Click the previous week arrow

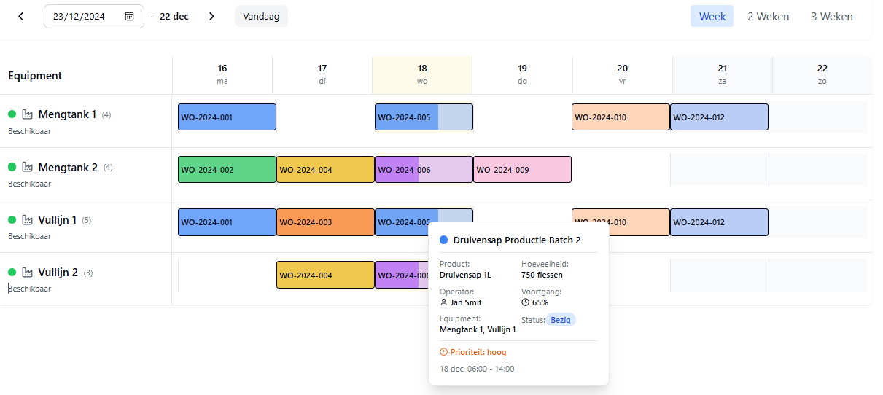20,16
